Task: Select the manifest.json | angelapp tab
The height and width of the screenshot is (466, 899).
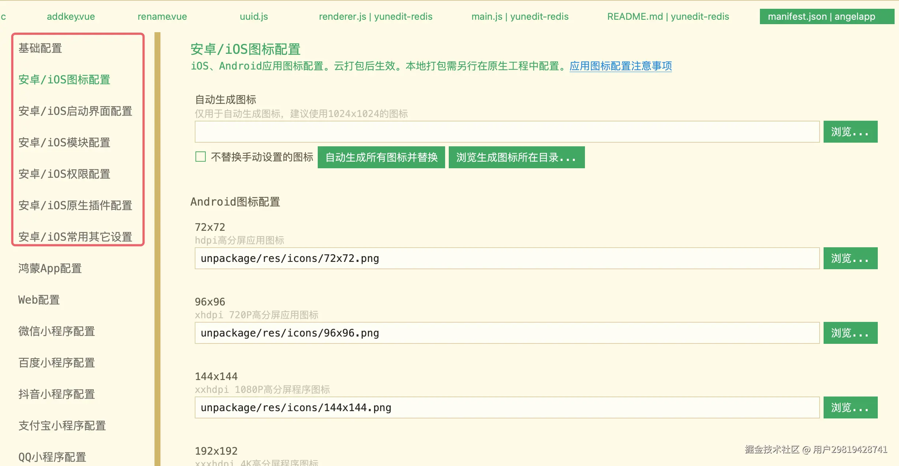Action: (827, 16)
